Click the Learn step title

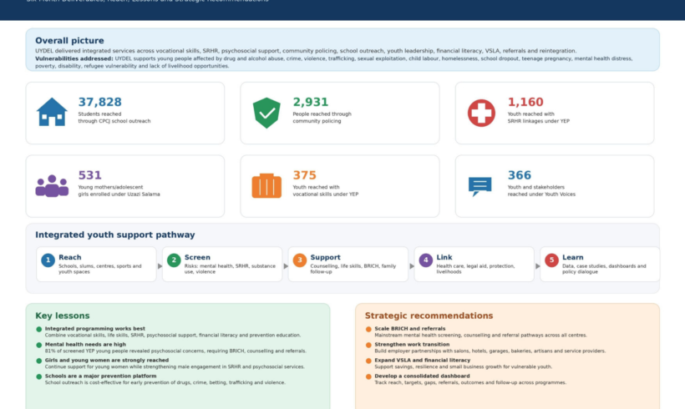coord(572,258)
